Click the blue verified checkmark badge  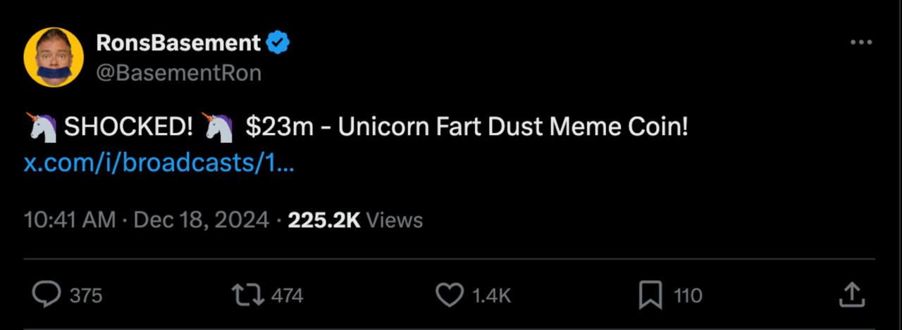[278, 44]
